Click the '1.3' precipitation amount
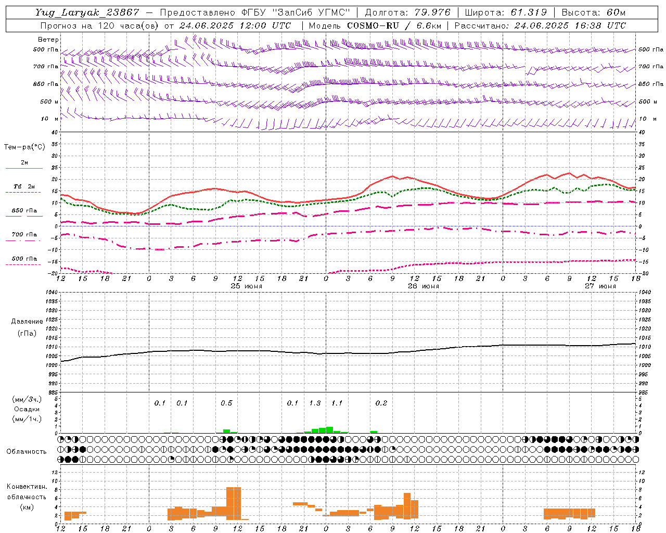The width and height of the screenshot is (666, 533). pos(315,403)
